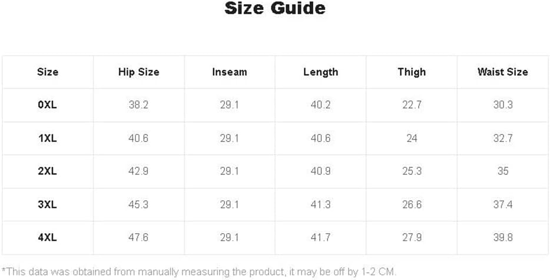The image size is (550, 280).
Task: Select the 35 waist size cell
Action: coord(503,171)
